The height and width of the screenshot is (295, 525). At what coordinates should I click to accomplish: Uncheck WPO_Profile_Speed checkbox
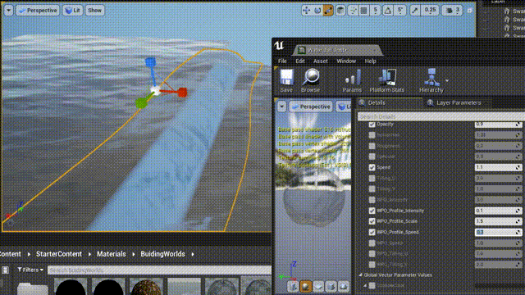click(372, 232)
